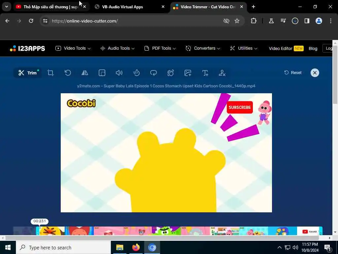Click the address bar URL field
The height and width of the screenshot is (254, 338).
pyautogui.click(x=136, y=21)
